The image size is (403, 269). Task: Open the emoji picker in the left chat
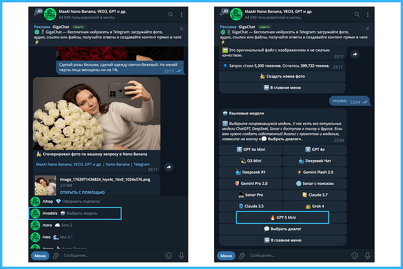(168, 256)
